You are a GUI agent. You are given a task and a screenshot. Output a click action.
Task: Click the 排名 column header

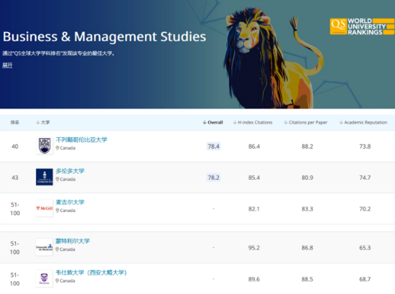click(14, 122)
